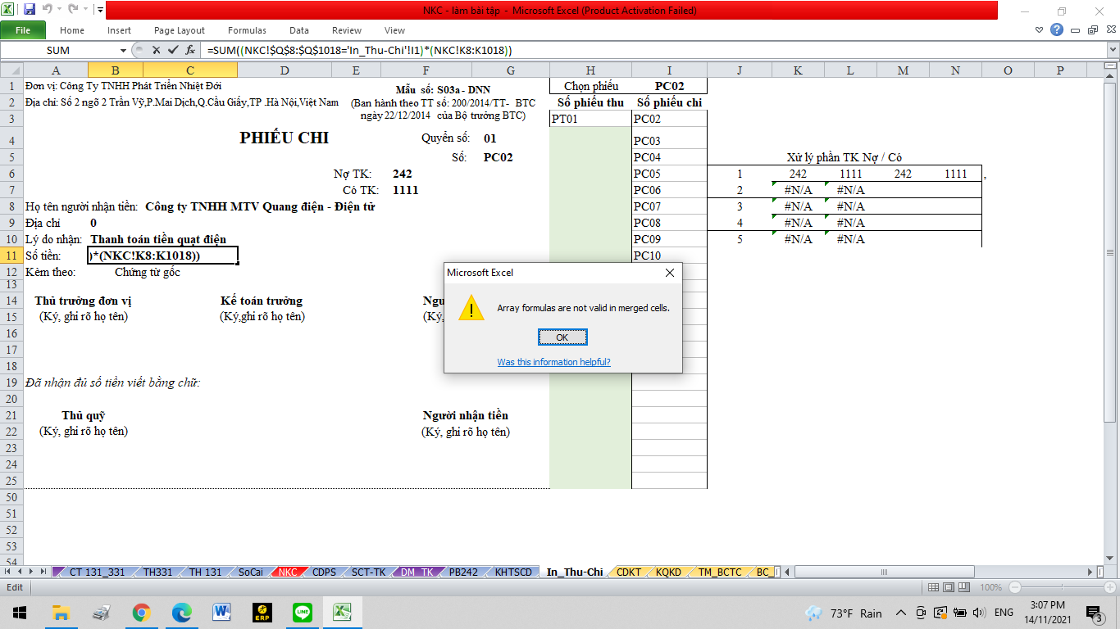
Task: Switch to Page Break Preview in status bar
Action: coord(963,587)
